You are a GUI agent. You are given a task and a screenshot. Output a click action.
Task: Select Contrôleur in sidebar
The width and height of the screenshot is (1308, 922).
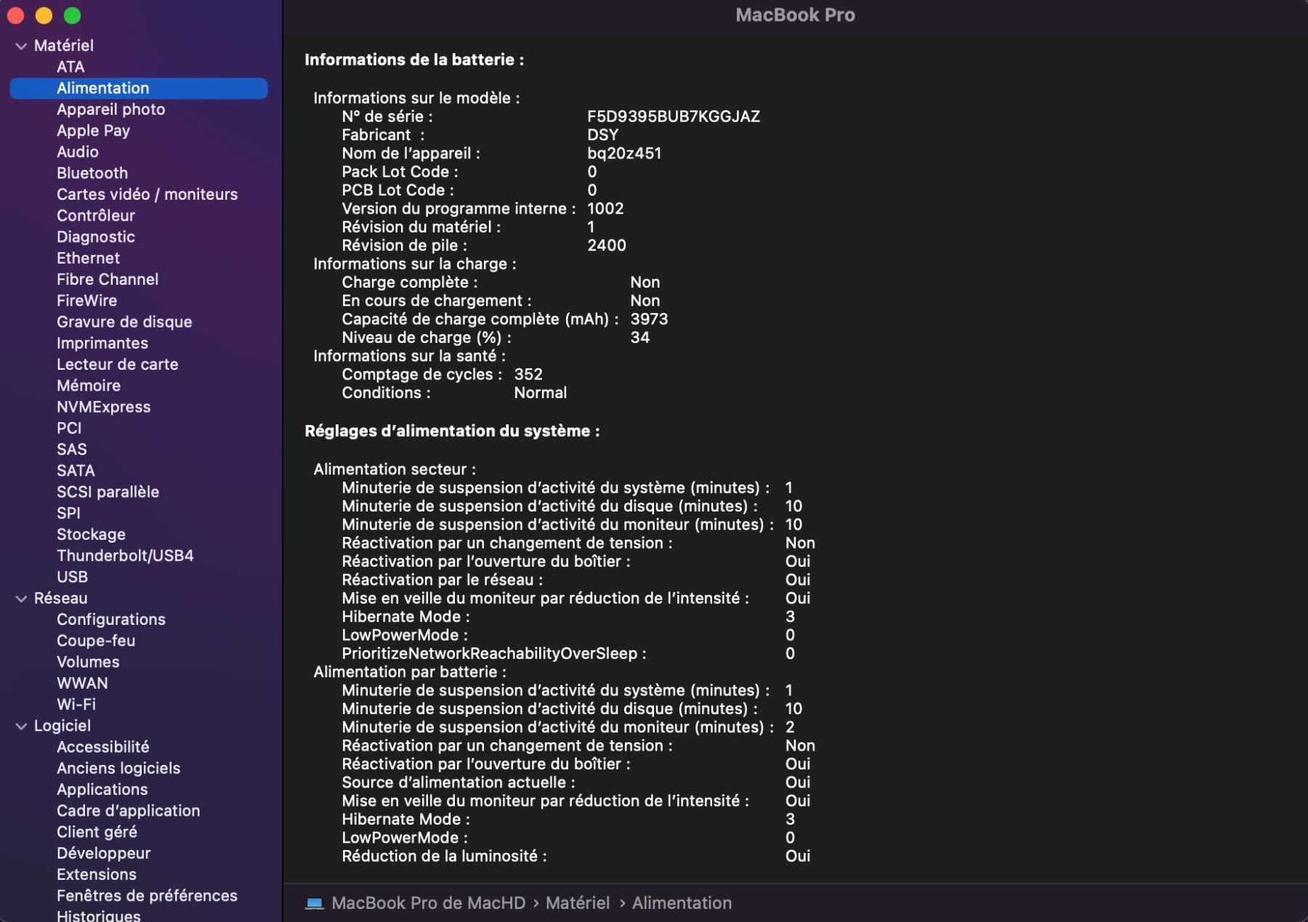(x=96, y=216)
